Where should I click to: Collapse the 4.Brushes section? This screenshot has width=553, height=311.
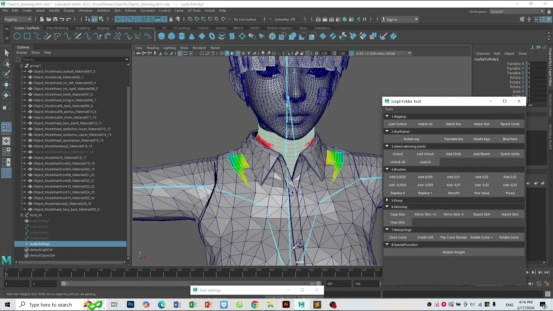(x=387, y=169)
